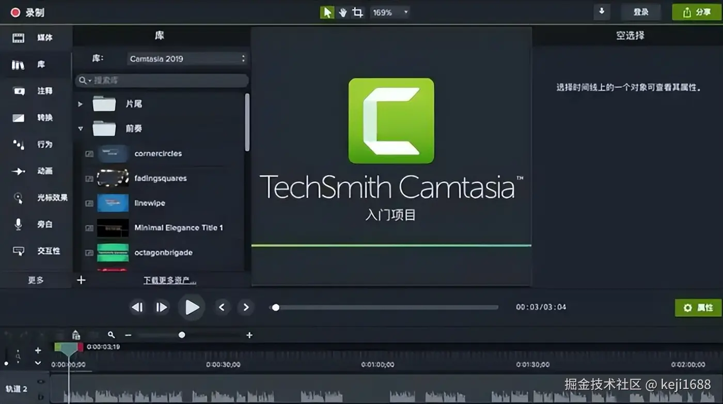Click the 0:00:30;00 ruler mark
This screenshot has height=404, width=723.
click(223, 364)
